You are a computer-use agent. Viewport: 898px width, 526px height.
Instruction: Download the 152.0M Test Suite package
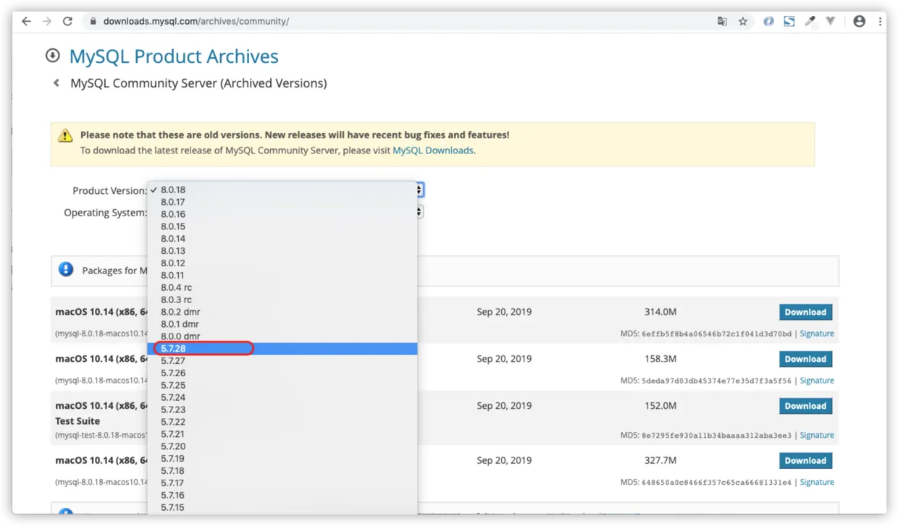tap(805, 406)
